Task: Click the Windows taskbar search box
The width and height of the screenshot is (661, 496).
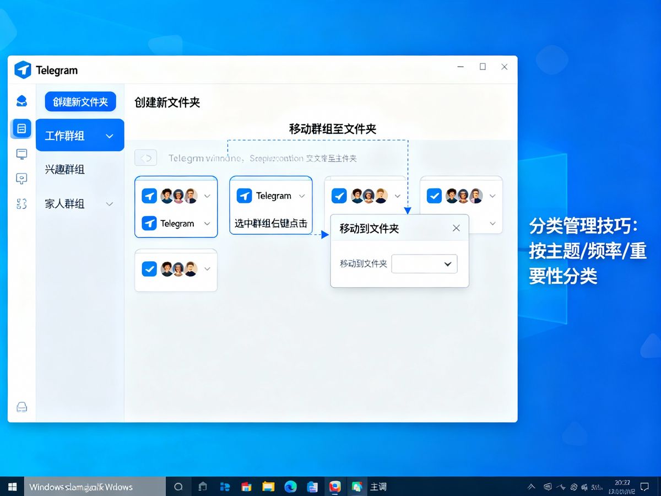Action: [x=94, y=487]
